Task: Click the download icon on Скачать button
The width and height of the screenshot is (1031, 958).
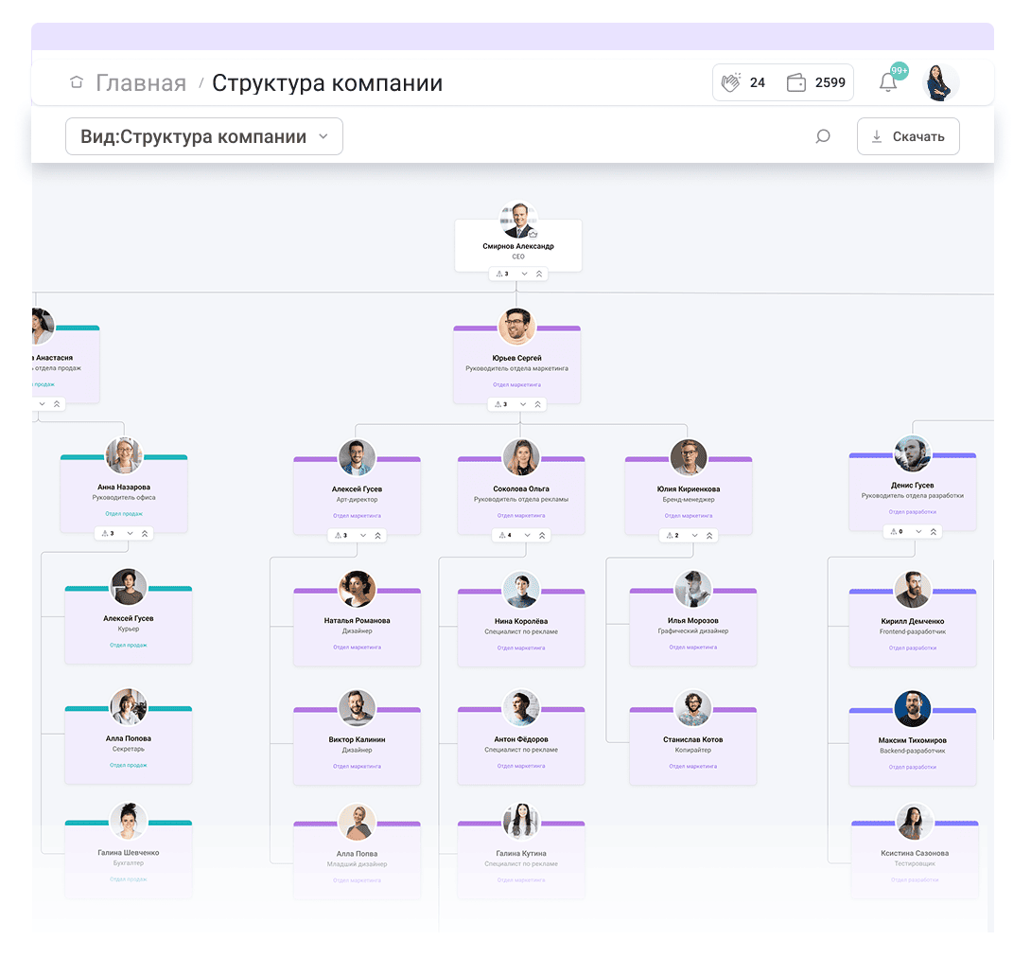Action: pyautogui.click(x=875, y=136)
